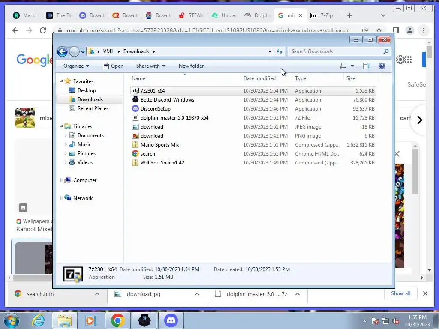
Task: Change your view icon in Explorer
Action: (343, 66)
